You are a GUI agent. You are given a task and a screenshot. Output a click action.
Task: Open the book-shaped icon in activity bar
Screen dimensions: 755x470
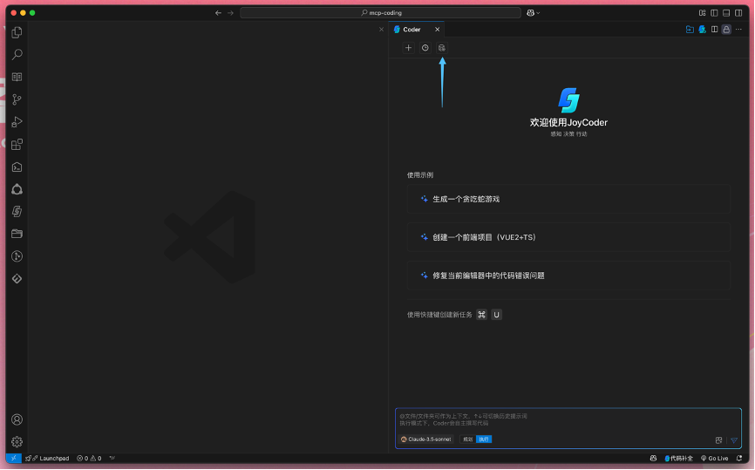[x=17, y=77]
